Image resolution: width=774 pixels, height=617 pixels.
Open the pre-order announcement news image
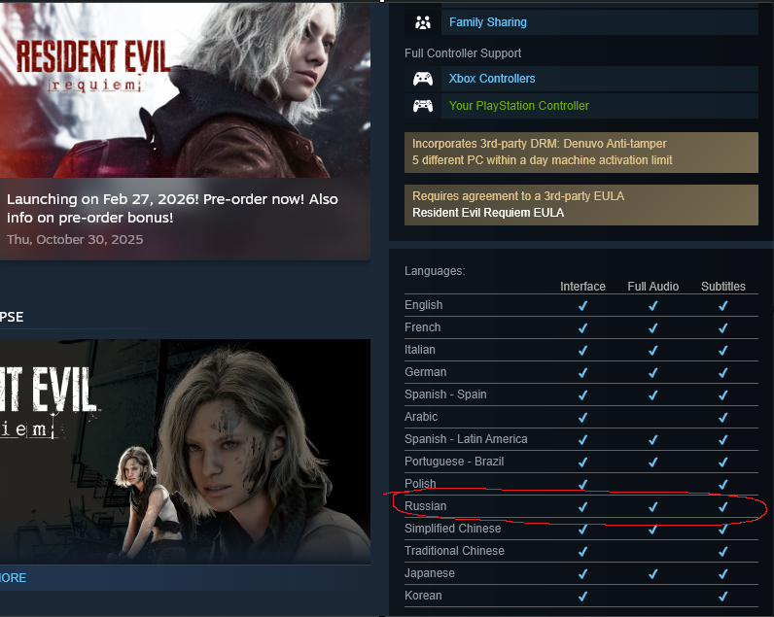tap(185, 89)
